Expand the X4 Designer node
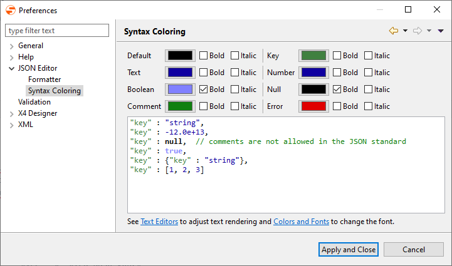The width and height of the screenshot is (452, 266). tap(11, 113)
